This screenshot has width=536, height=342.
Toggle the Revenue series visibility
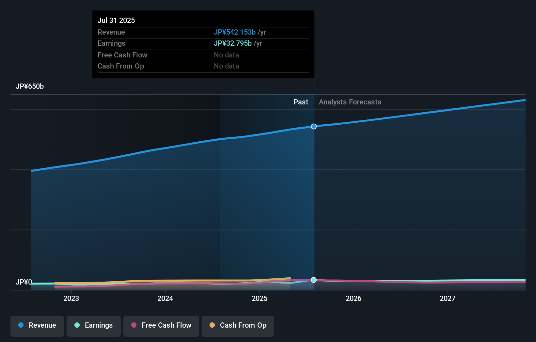coord(37,326)
